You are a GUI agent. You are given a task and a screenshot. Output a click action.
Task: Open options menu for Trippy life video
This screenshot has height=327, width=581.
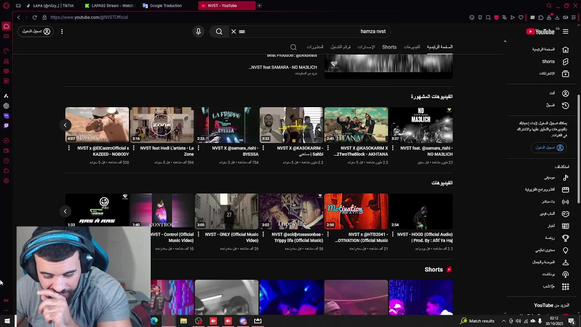[263, 234]
